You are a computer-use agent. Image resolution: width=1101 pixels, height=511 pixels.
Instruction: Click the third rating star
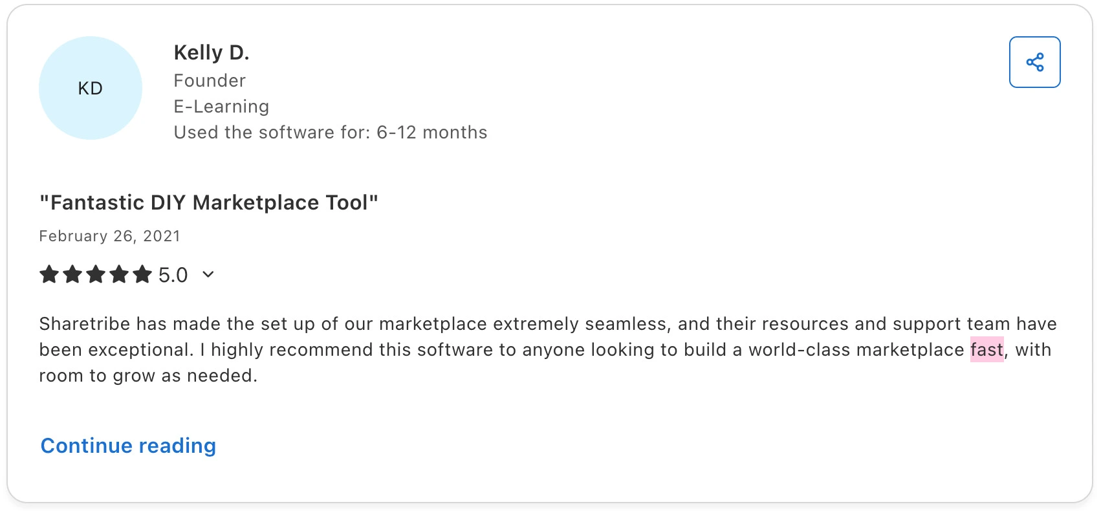click(96, 274)
